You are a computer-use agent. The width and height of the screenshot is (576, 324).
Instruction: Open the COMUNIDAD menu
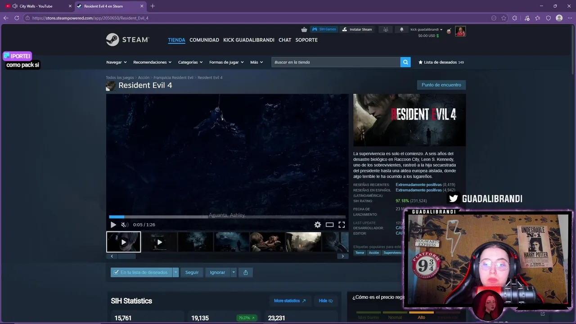(204, 40)
